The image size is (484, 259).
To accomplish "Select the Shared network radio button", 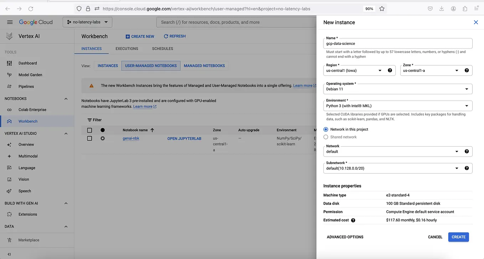I will (326, 137).
